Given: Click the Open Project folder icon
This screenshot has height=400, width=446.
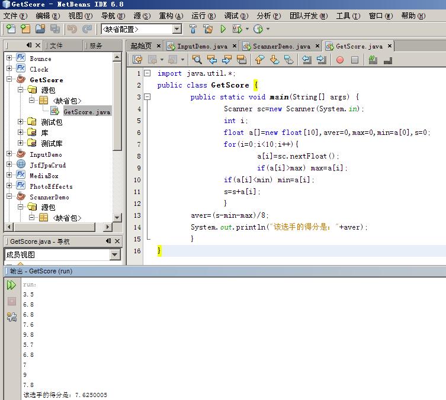Looking at the screenshot, I should [40, 28].
